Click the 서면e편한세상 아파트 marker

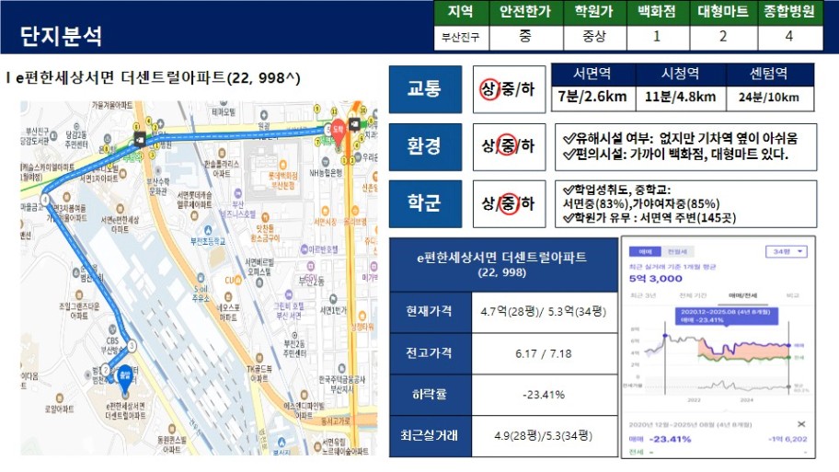point(120,209)
